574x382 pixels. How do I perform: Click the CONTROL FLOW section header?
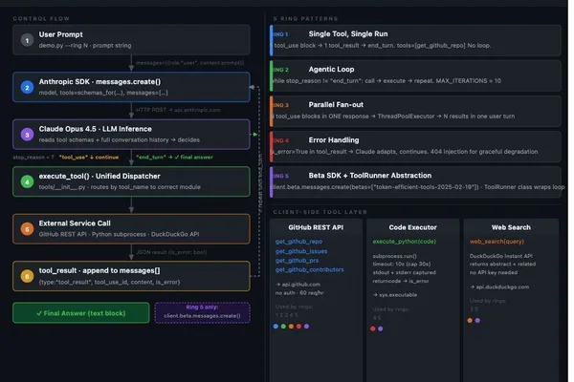41,19
